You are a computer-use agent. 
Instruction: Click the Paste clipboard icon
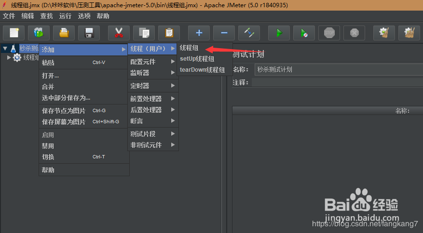point(169,33)
